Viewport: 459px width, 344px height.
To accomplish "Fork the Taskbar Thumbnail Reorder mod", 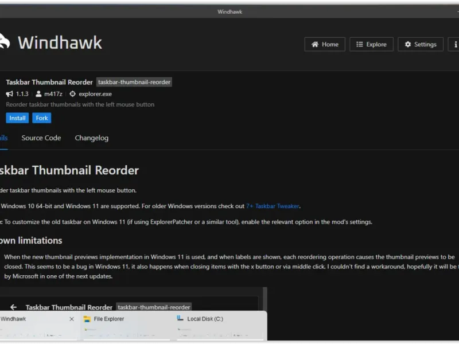I will click(x=41, y=118).
